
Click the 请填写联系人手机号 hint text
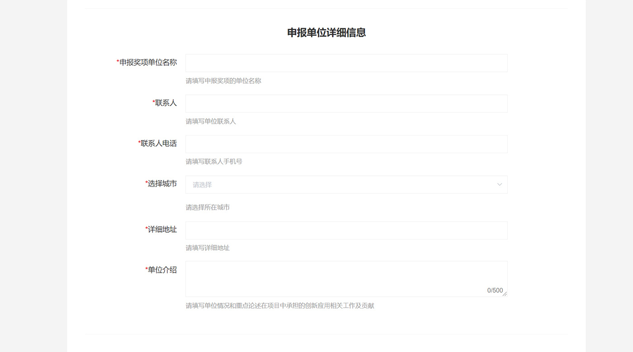pos(214,162)
